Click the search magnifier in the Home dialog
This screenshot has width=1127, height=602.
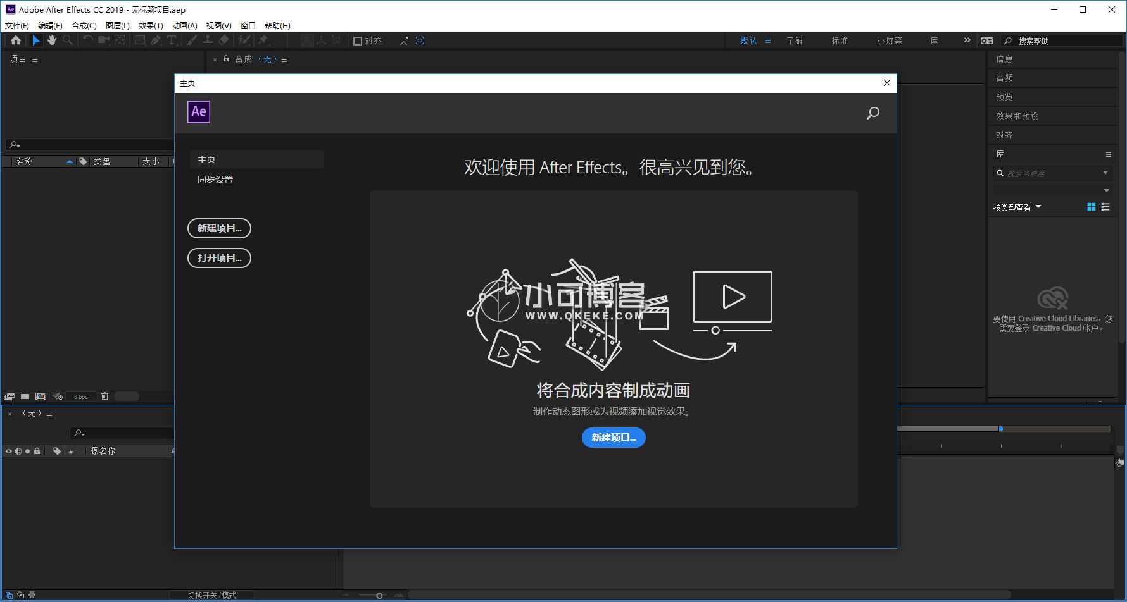tap(873, 113)
